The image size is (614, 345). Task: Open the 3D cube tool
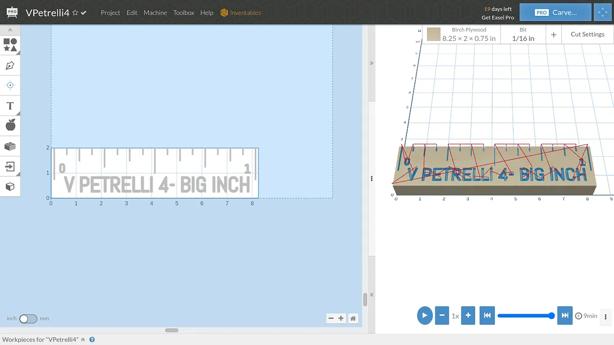(10, 187)
